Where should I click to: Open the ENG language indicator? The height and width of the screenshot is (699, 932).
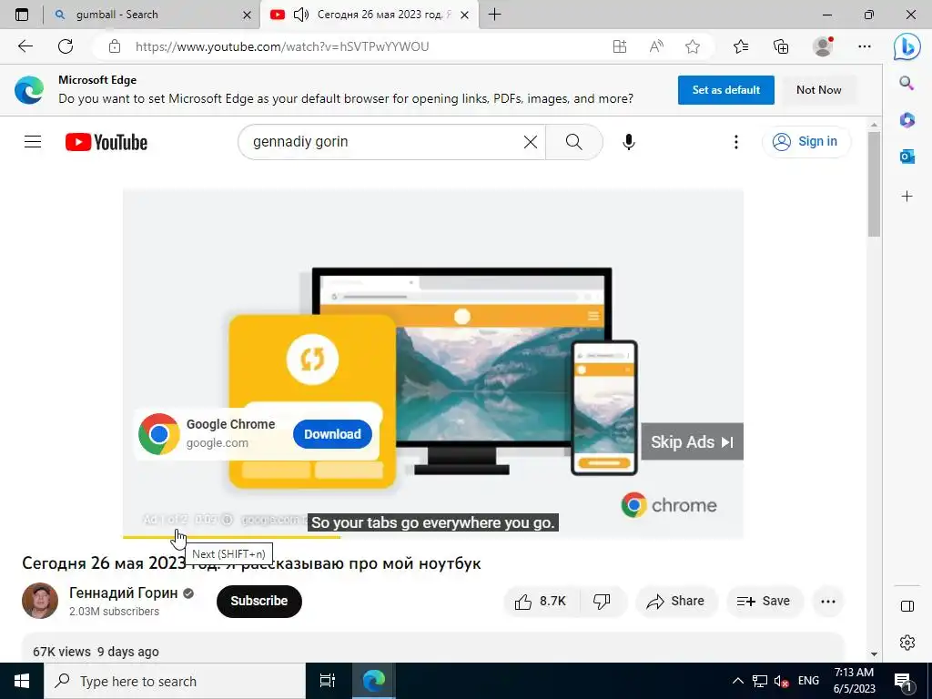808,681
